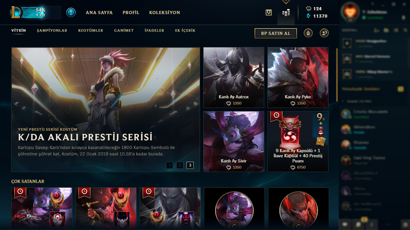Click the Blue Essence currency icon
Viewport: 410px width, 230px height.
coord(309,16)
